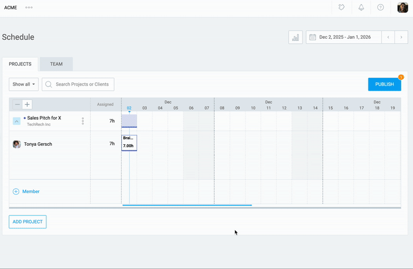Go to previous date range

(388, 37)
